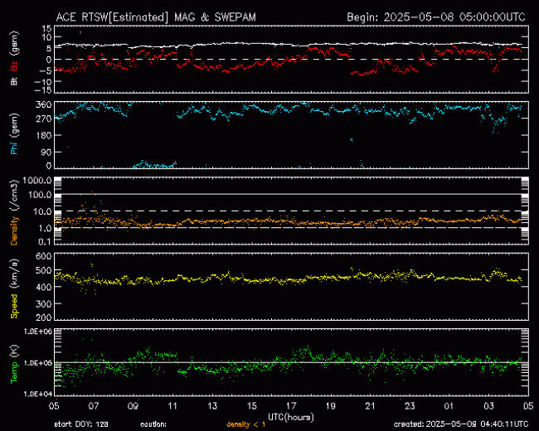The image size is (539, 431).
Task: Click the '15' hour tick label on x-axis
Action: [251, 406]
